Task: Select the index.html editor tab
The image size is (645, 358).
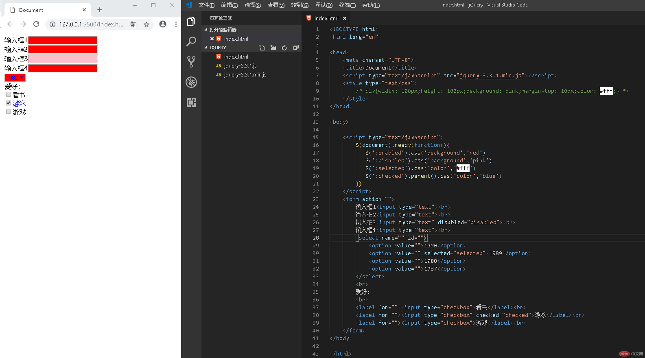Action: [x=326, y=18]
